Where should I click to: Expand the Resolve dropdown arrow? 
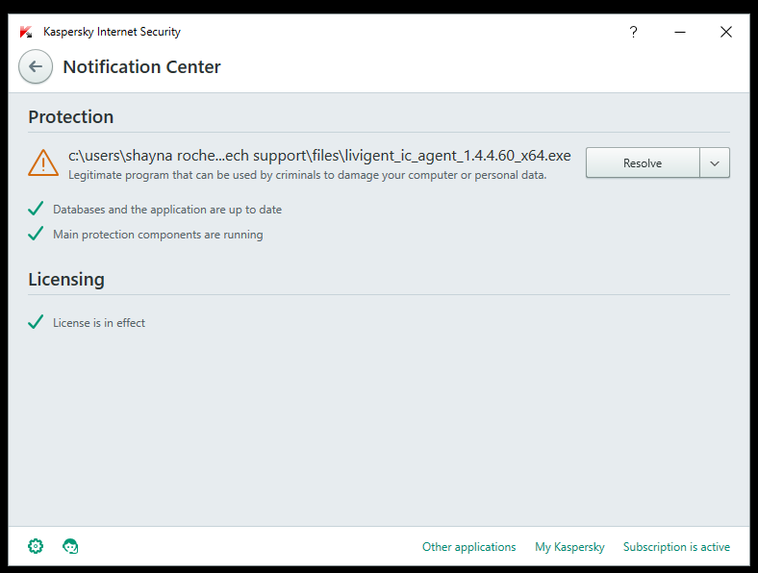(x=715, y=163)
